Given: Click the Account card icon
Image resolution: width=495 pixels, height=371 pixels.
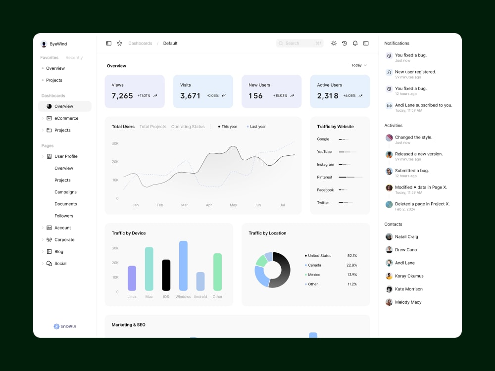Looking at the screenshot, I should pyautogui.click(x=49, y=228).
